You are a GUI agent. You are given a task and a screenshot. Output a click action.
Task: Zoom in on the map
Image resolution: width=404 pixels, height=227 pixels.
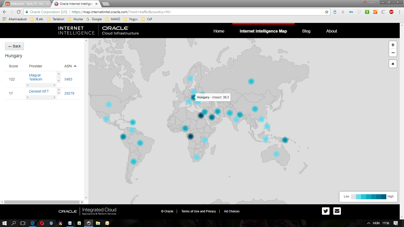click(393, 45)
